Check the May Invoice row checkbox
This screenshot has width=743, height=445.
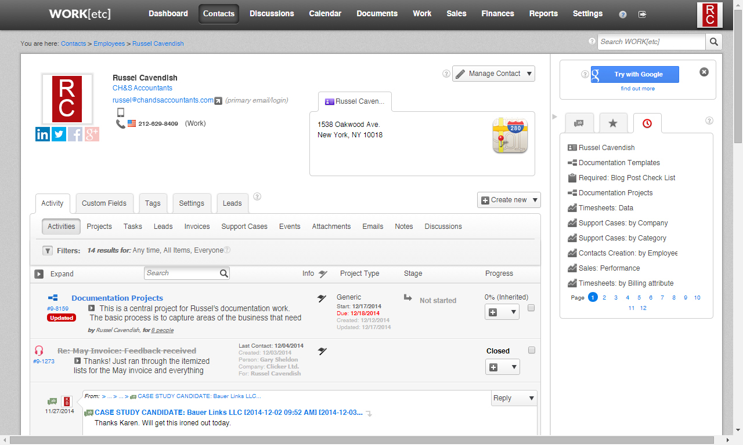[x=531, y=351]
